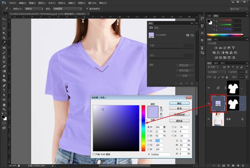The height and width of the screenshot is (168, 250).
Task: Open the 图像(I) Image menu
Action: (32, 3)
